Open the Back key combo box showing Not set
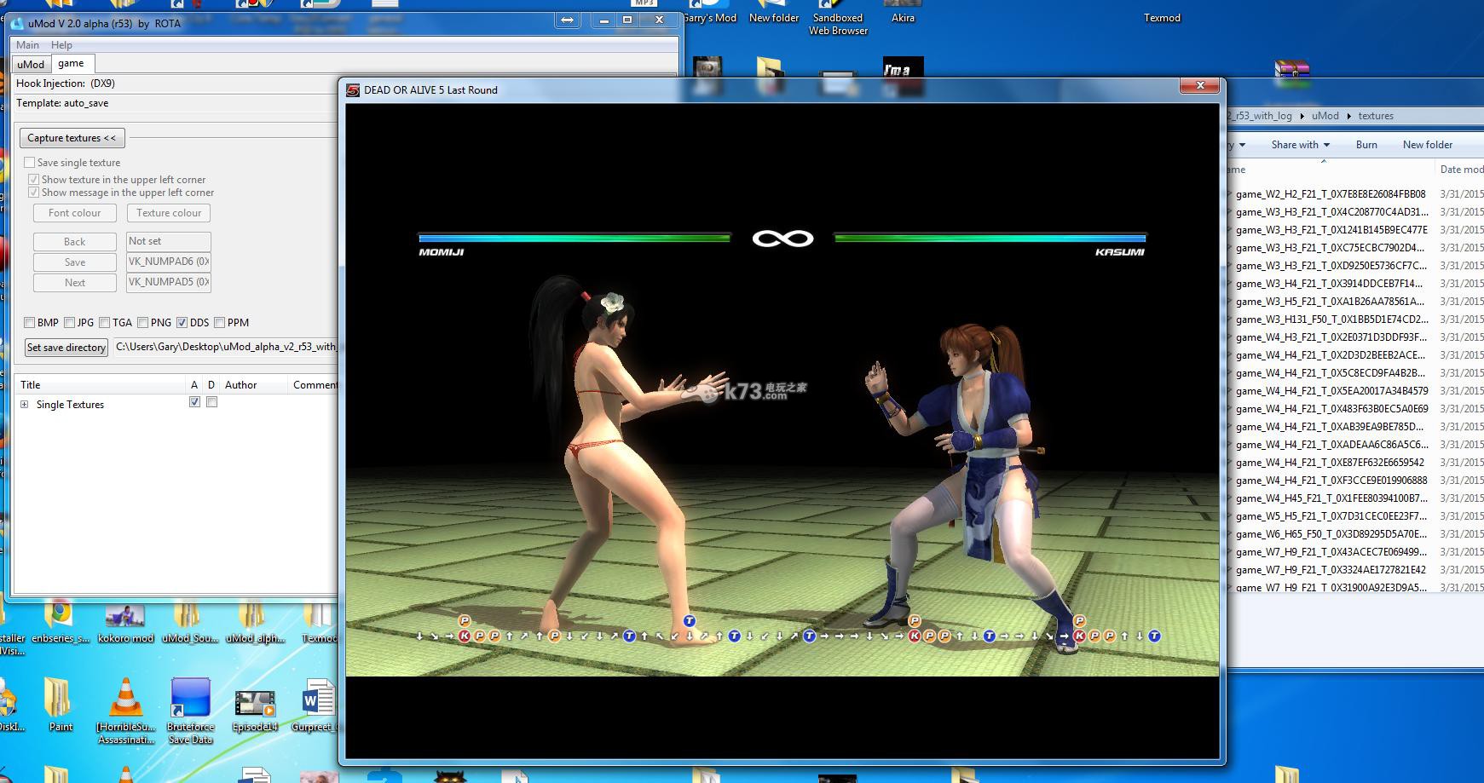 pyautogui.click(x=169, y=241)
